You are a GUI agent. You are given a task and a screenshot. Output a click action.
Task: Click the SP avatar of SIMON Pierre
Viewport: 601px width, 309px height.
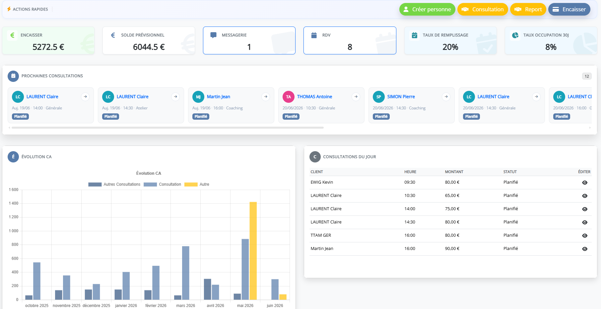[379, 97]
